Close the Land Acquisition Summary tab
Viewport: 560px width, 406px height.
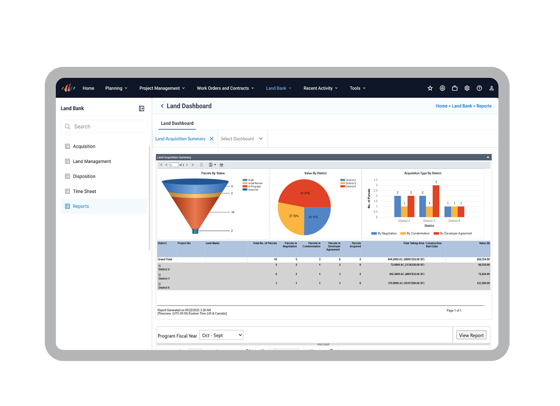tap(212, 139)
